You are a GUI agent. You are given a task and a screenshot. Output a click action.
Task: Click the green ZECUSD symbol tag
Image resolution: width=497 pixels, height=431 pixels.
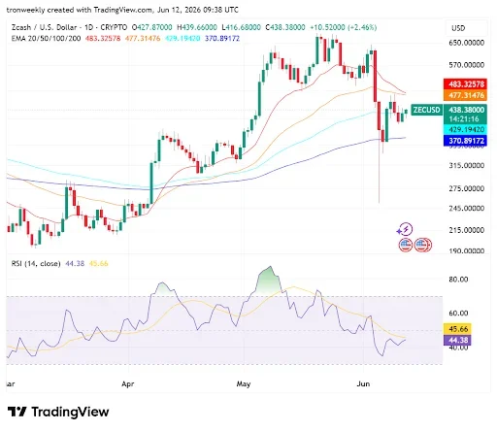tap(426, 110)
